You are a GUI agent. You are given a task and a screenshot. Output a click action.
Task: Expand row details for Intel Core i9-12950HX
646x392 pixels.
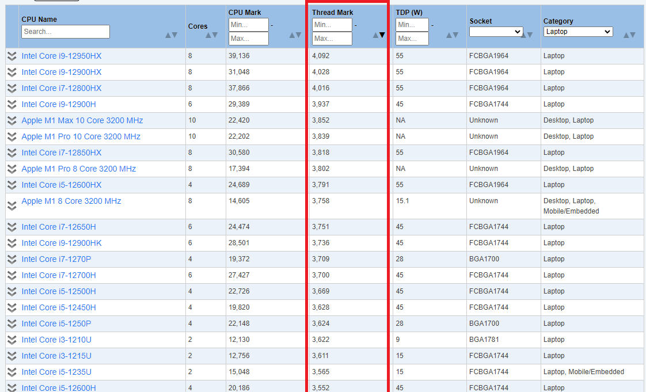point(12,56)
